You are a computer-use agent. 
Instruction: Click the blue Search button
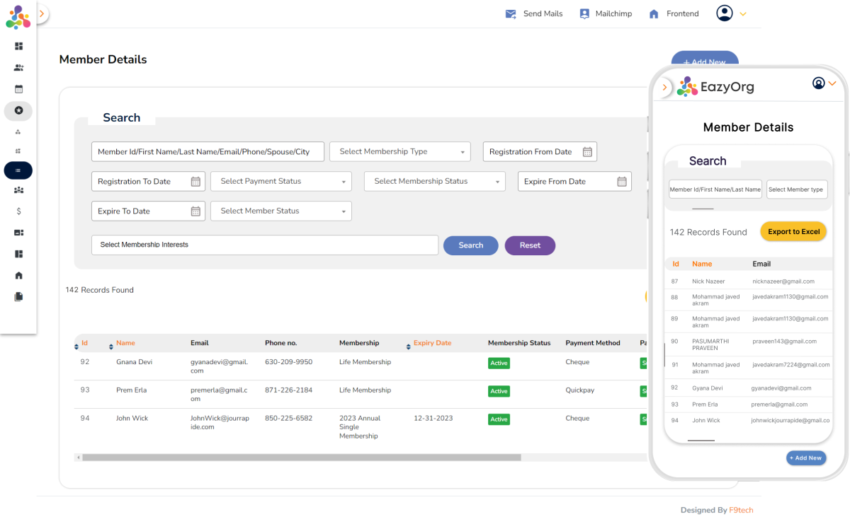pyautogui.click(x=470, y=245)
